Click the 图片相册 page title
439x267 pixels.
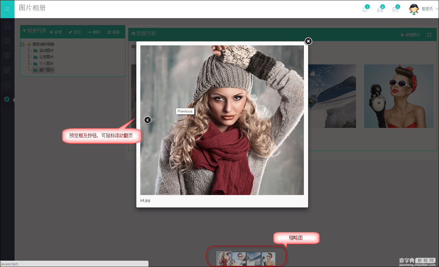32,8
